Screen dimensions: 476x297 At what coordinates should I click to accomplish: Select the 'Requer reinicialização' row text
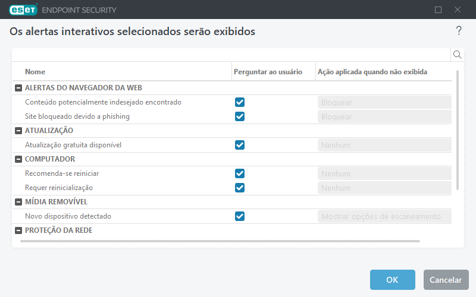point(59,188)
